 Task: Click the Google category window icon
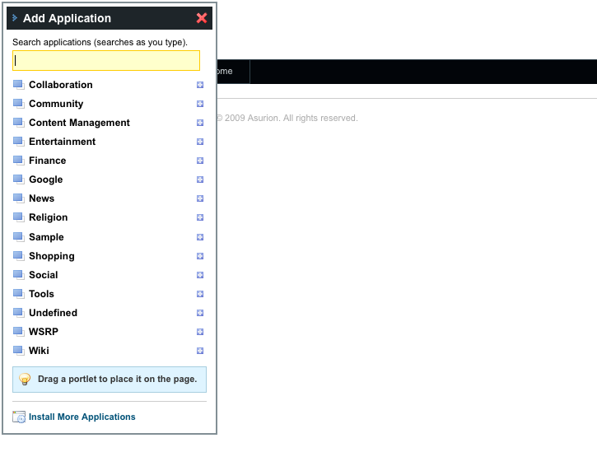click(x=18, y=179)
